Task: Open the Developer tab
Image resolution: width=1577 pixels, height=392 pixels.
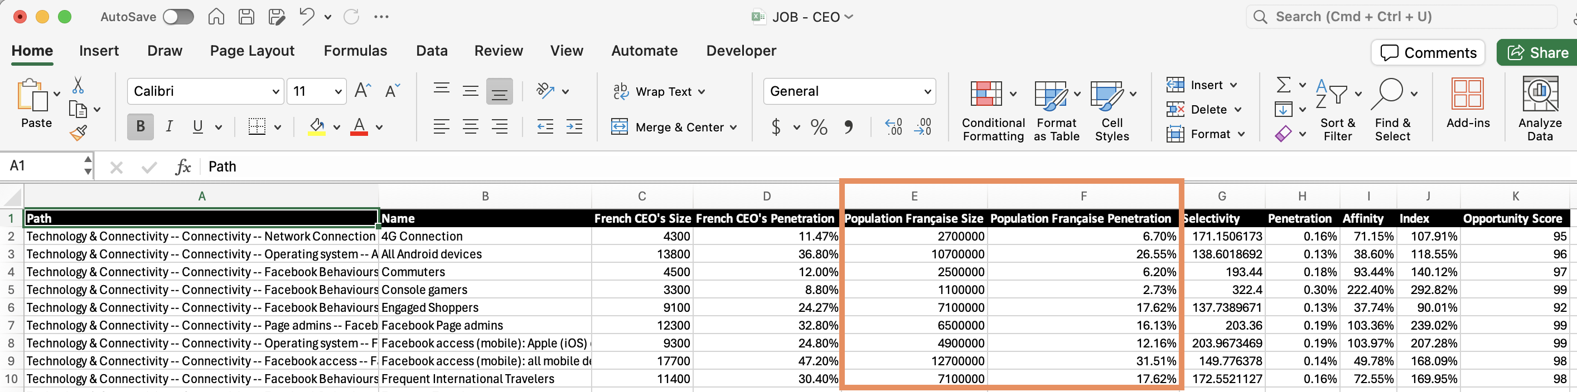Action: pos(741,51)
